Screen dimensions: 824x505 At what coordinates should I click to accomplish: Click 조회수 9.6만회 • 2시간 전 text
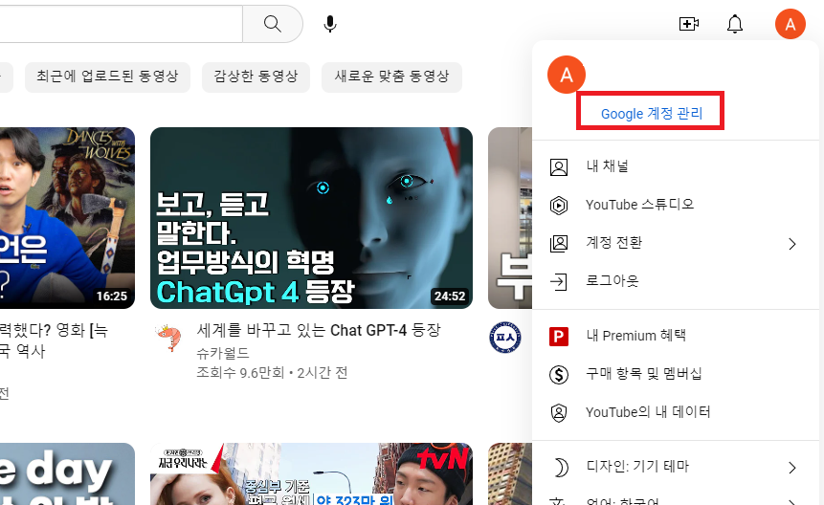pos(272,373)
